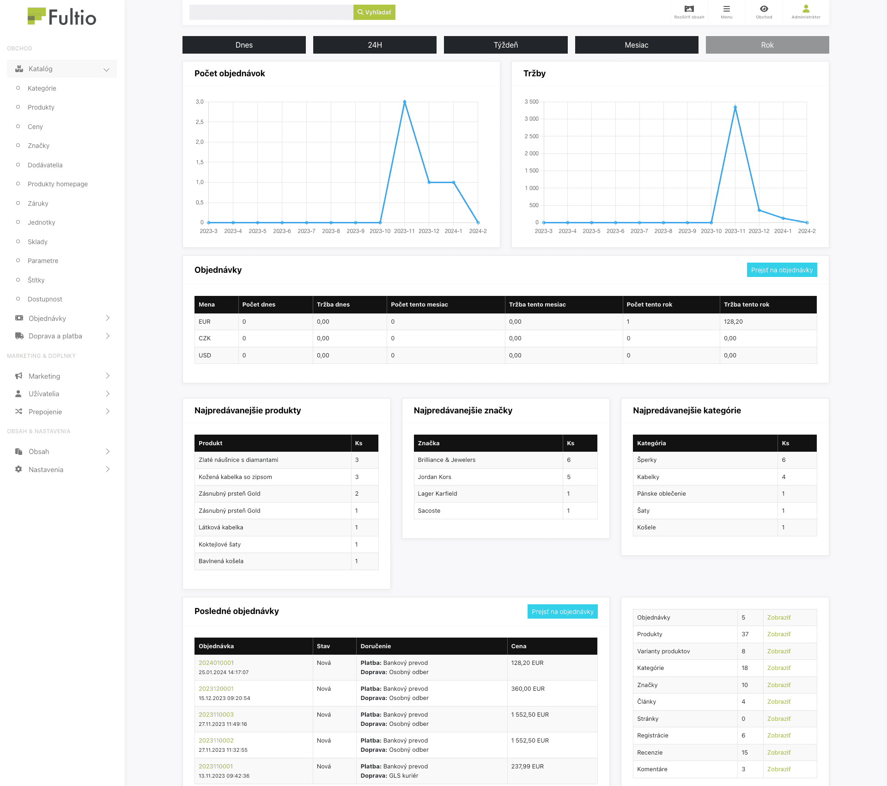
Task: Click the Fultio logo
Action: pyautogui.click(x=62, y=17)
